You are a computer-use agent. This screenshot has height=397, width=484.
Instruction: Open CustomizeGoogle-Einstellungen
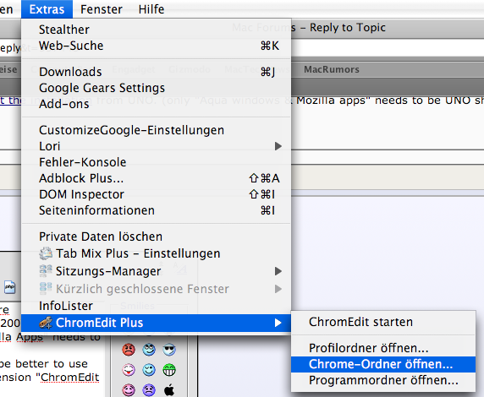(x=157, y=130)
